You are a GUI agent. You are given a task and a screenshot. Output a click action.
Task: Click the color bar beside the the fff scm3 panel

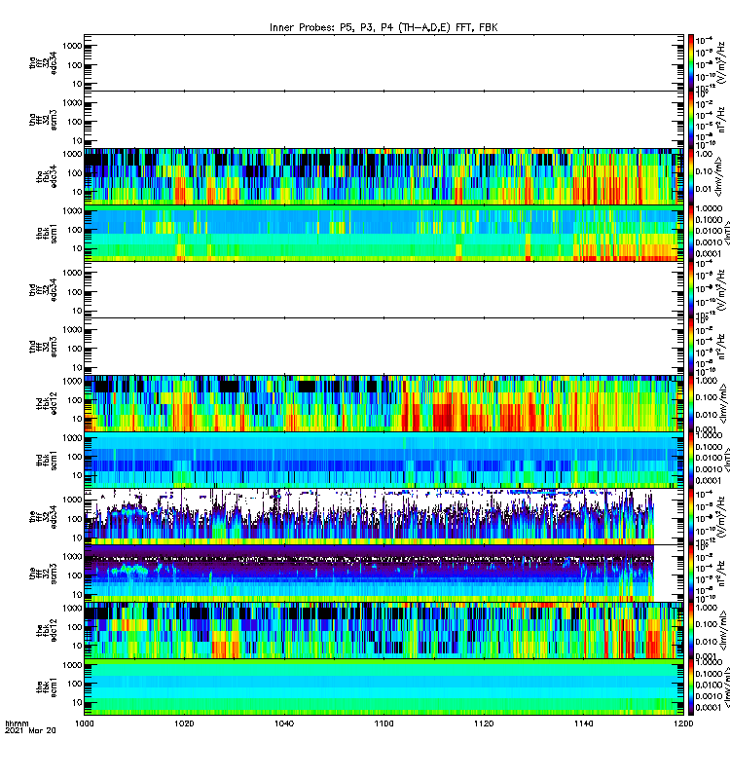pos(691,575)
